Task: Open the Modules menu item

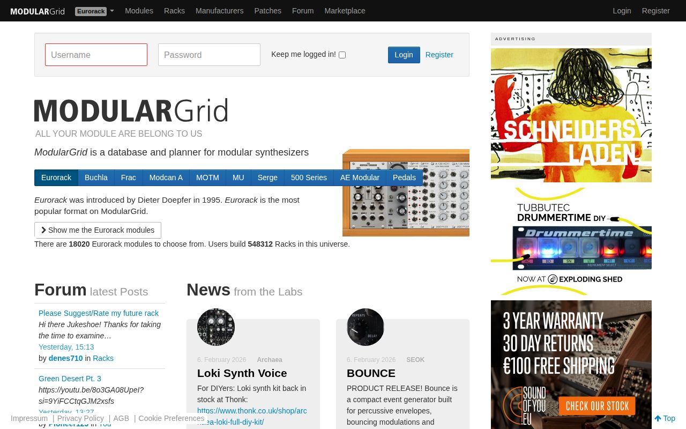Action: coord(139,11)
